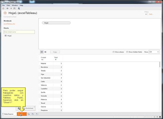Viewport: 163px width, 119px height.
Task: Open the data source dropdown beside Hoja1 title
Action: tap(5, 13)
